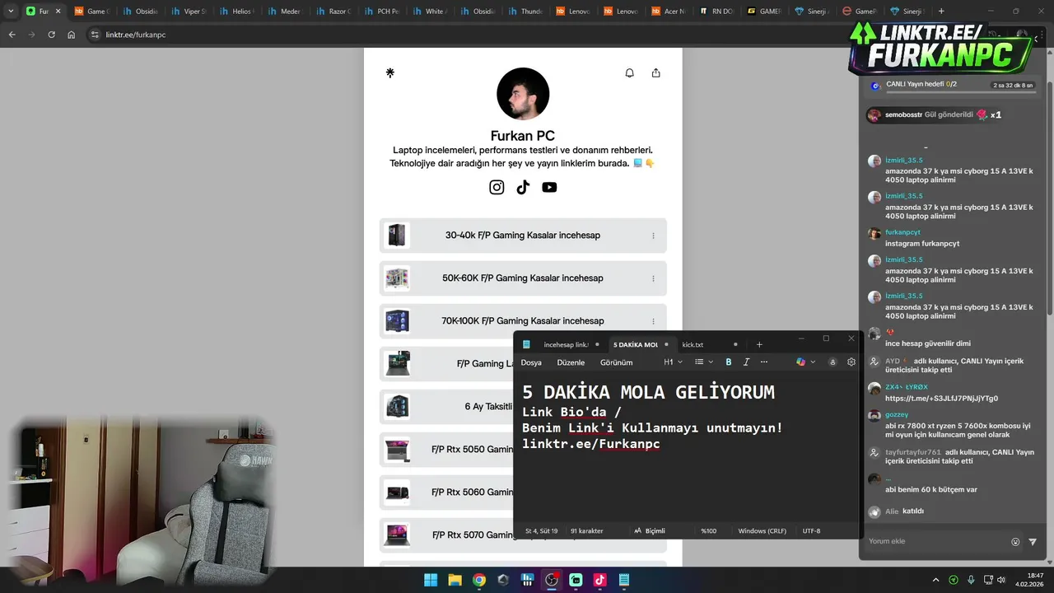Open 70K-100K F/P Gaming Kasalar incehesap link
Viewport: 1054px width, 593px height.
523,321
